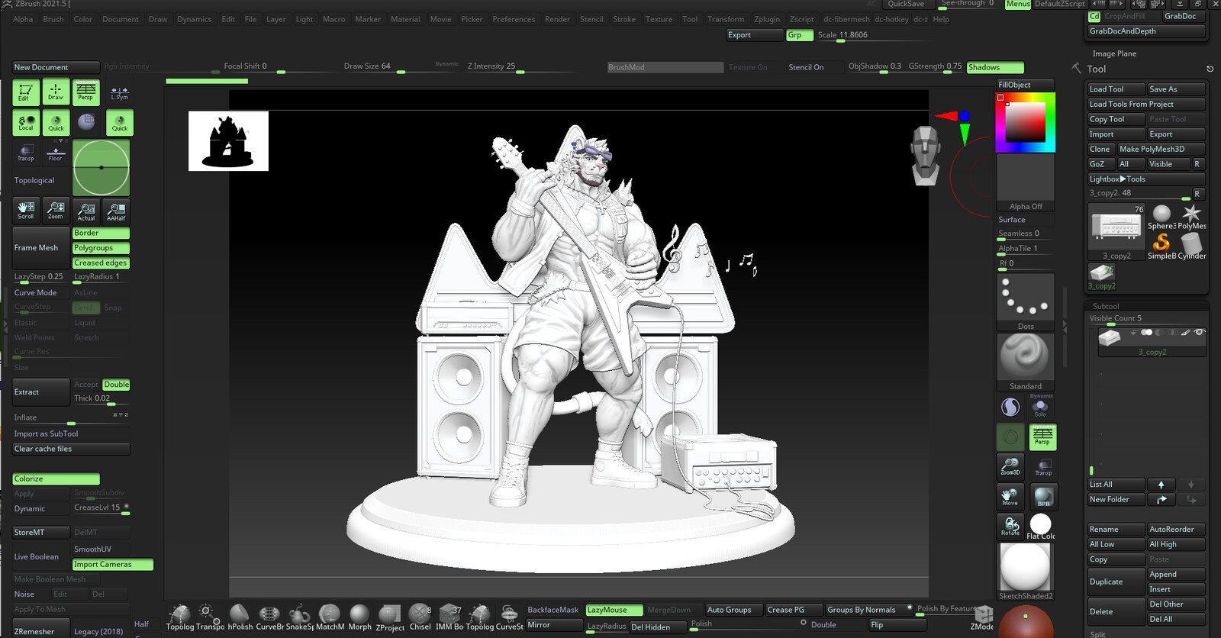Toggle Solo dynamic mode icon
The height and width of the screenshot is (638, 1221).
[1041, 406]
